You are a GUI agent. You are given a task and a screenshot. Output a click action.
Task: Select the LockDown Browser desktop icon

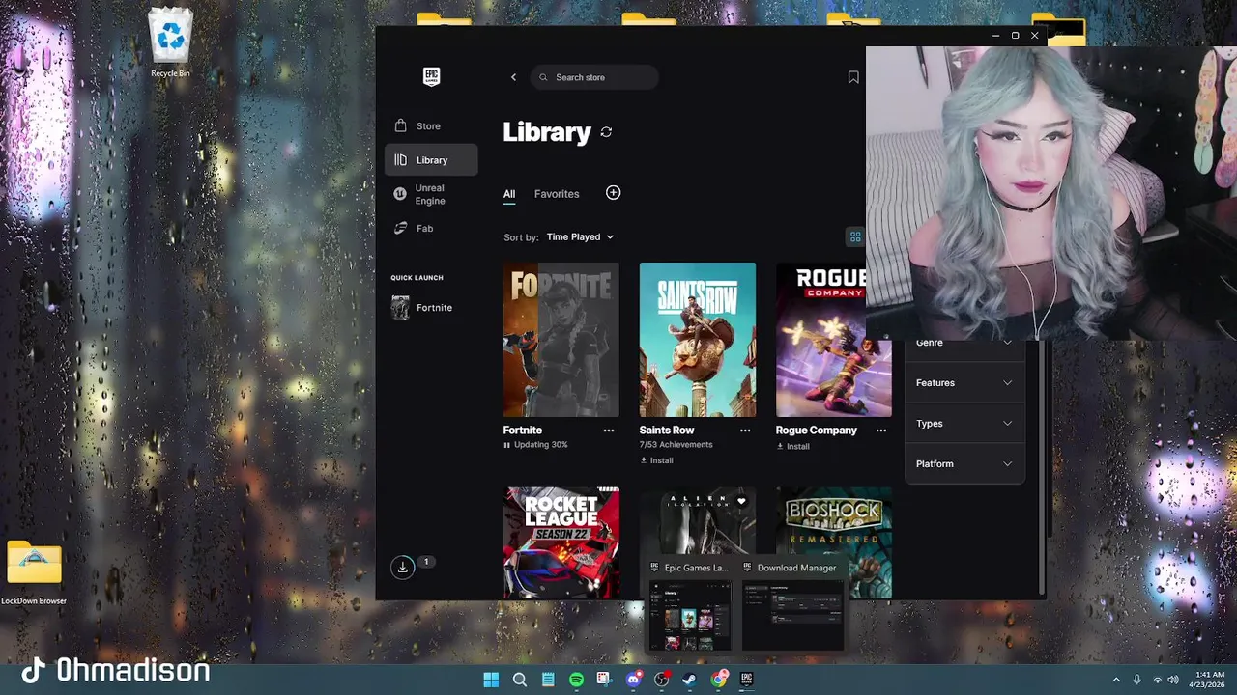point(34,573)
